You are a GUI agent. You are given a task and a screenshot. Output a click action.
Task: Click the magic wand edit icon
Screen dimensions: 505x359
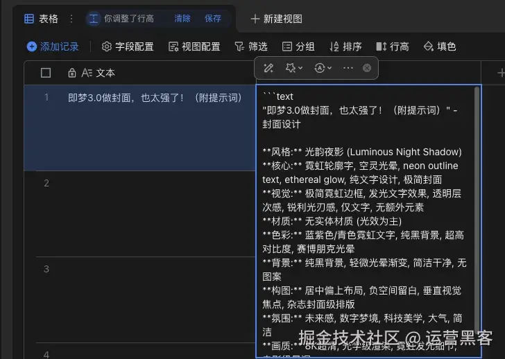pos(268,68)
